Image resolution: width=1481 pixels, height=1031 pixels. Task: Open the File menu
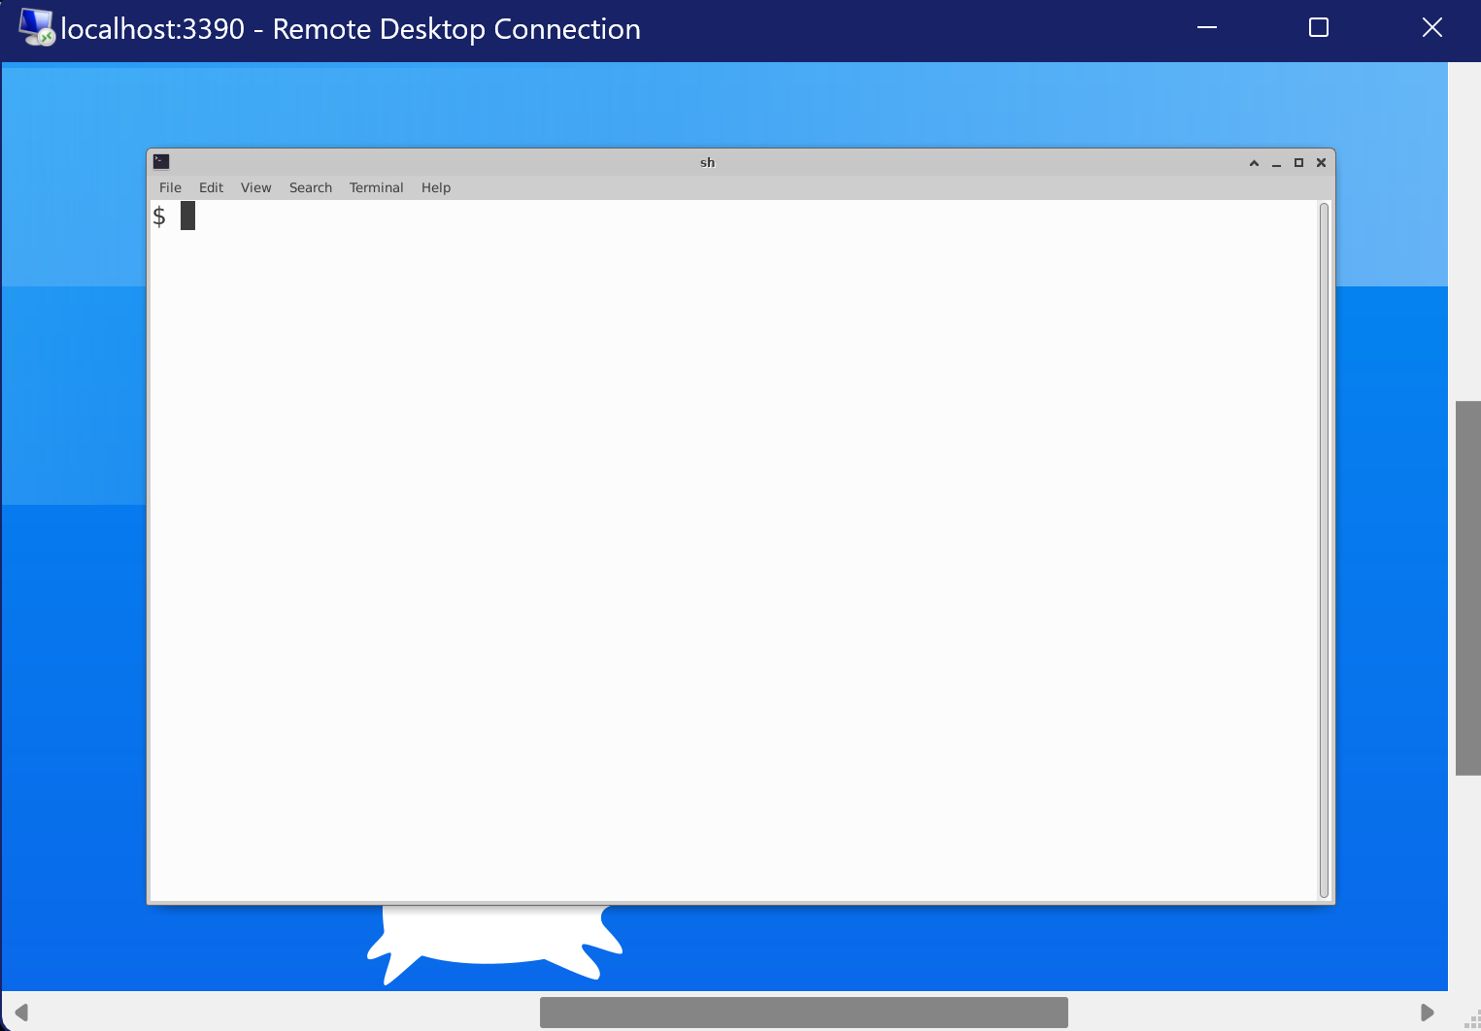[x=170, y=187]
